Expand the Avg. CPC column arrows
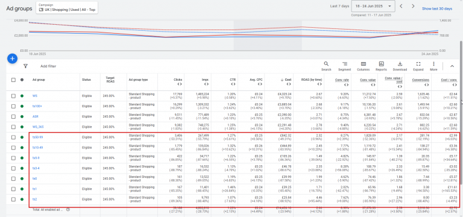This screenshot has height=217, width=463. click(x=260, y=84)
